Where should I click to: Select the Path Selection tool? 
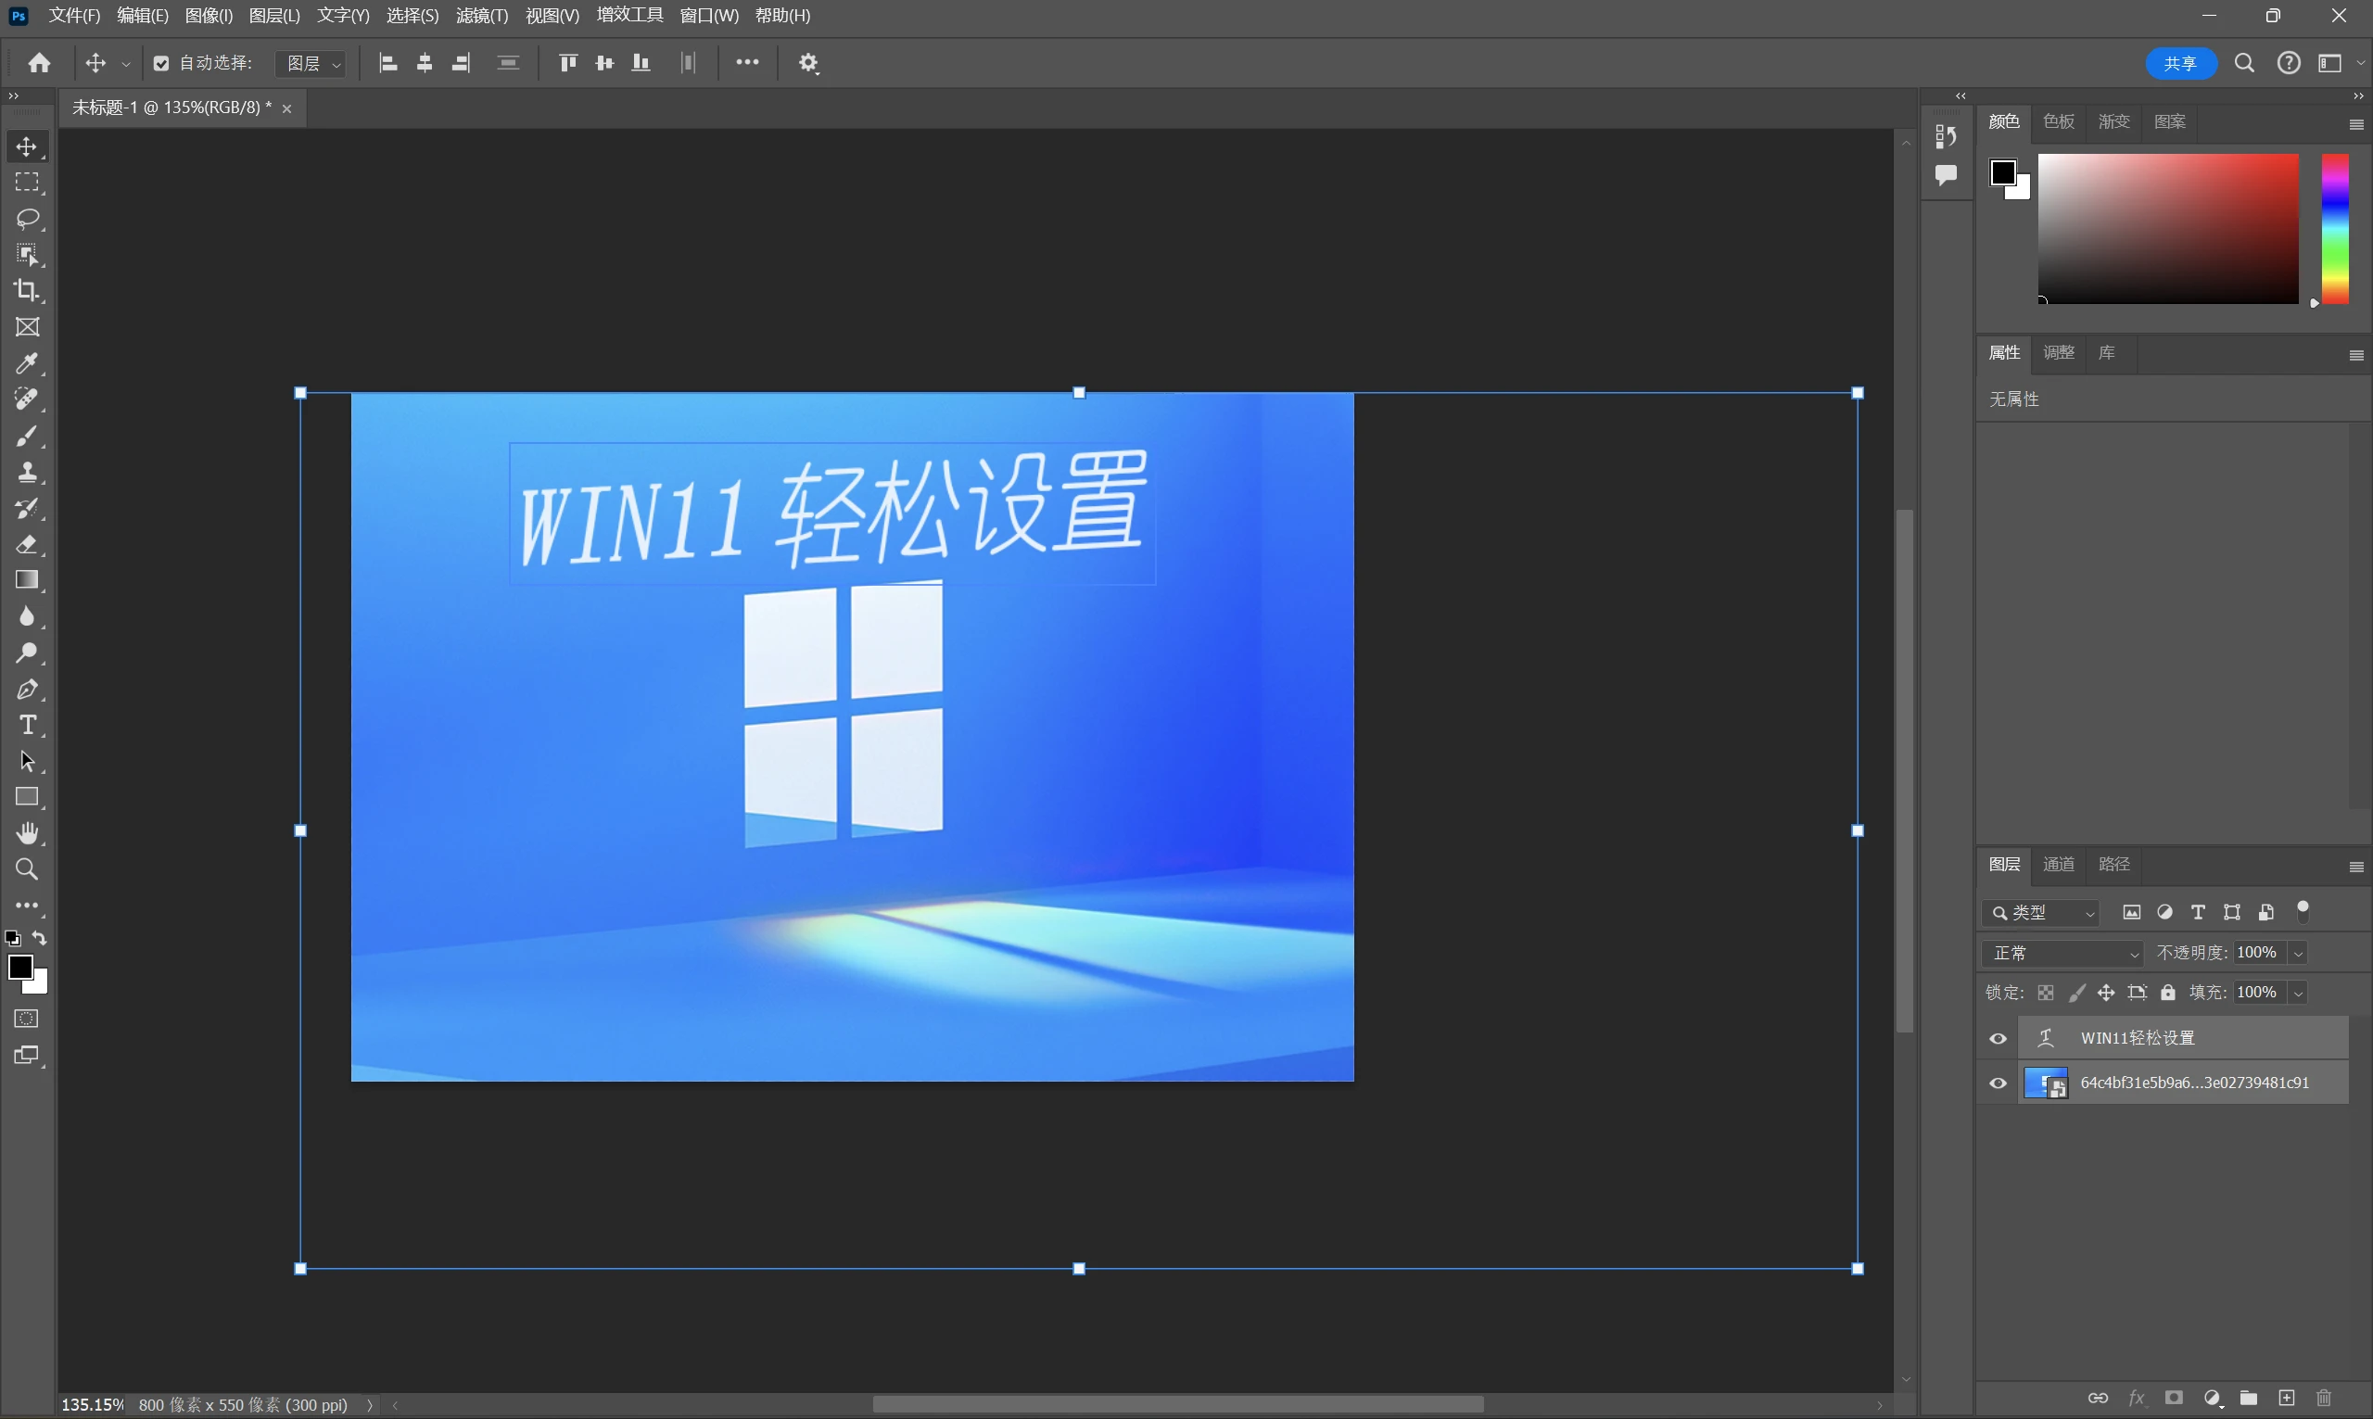pyautogui.click(x=27, y=761)
